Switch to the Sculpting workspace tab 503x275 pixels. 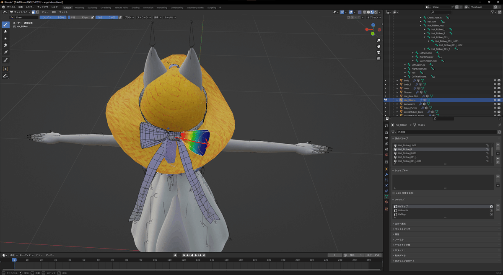(x=92, y=7)
